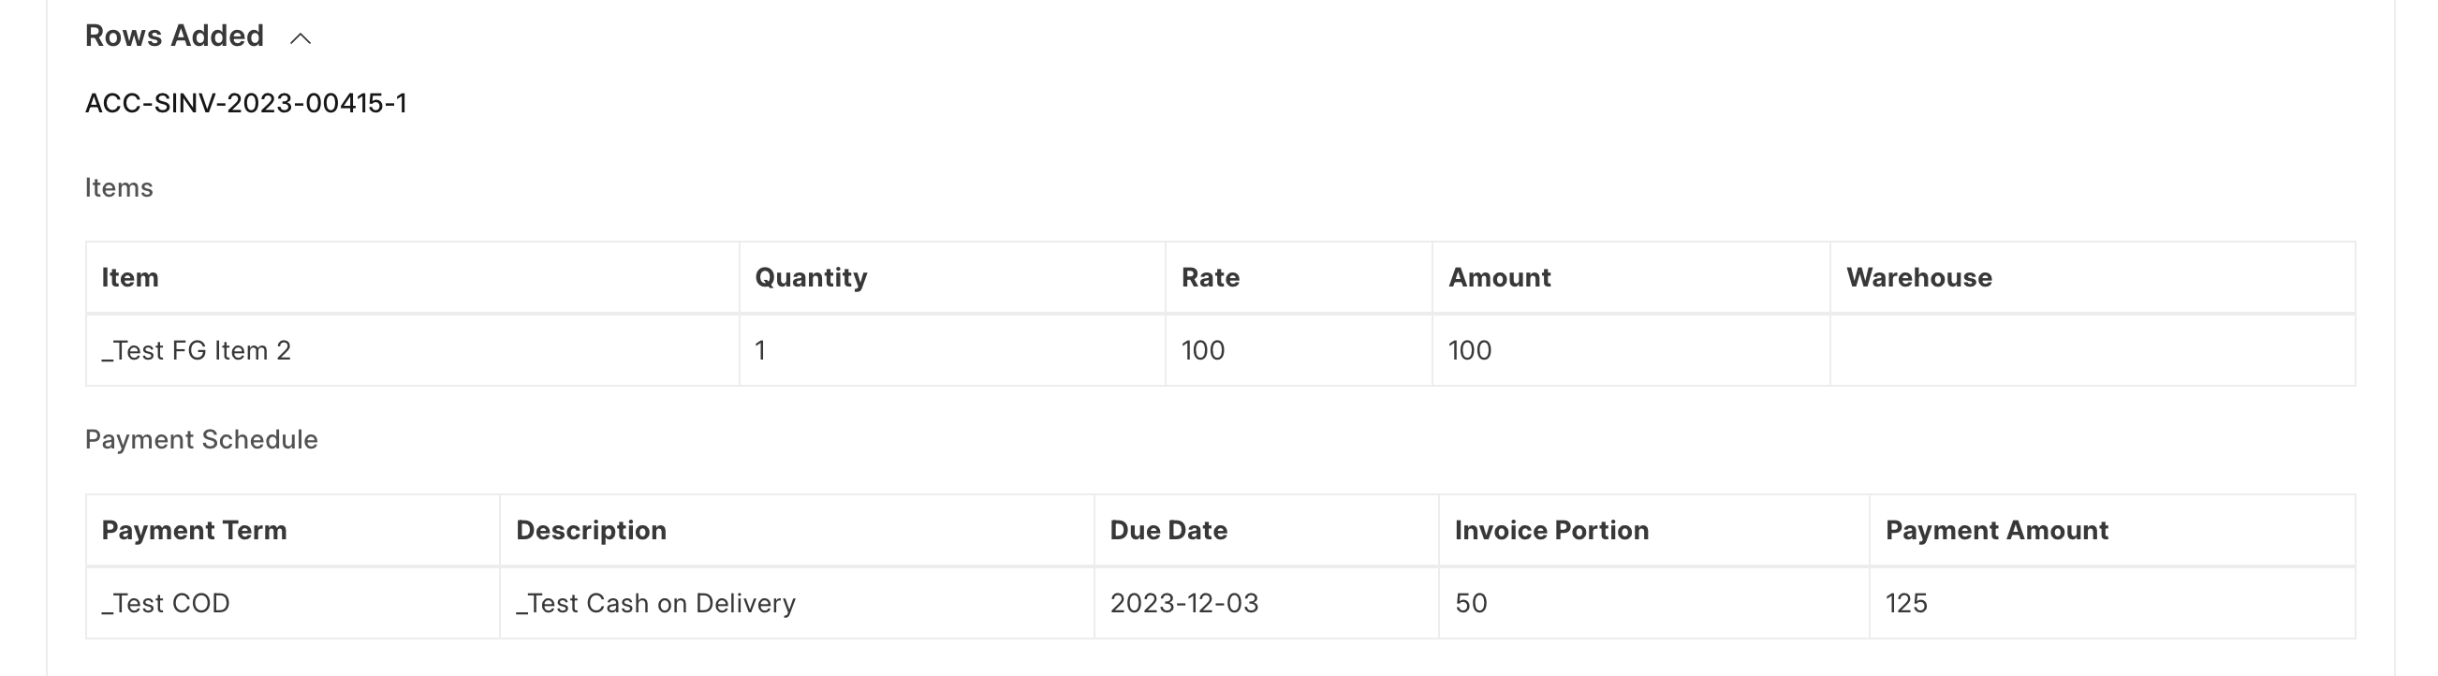The width and height of the screenshot is (2438, 676).
Task: Click the ACC-SINV-2023-00415-1 document name
Action: click(x=246, y=103)
